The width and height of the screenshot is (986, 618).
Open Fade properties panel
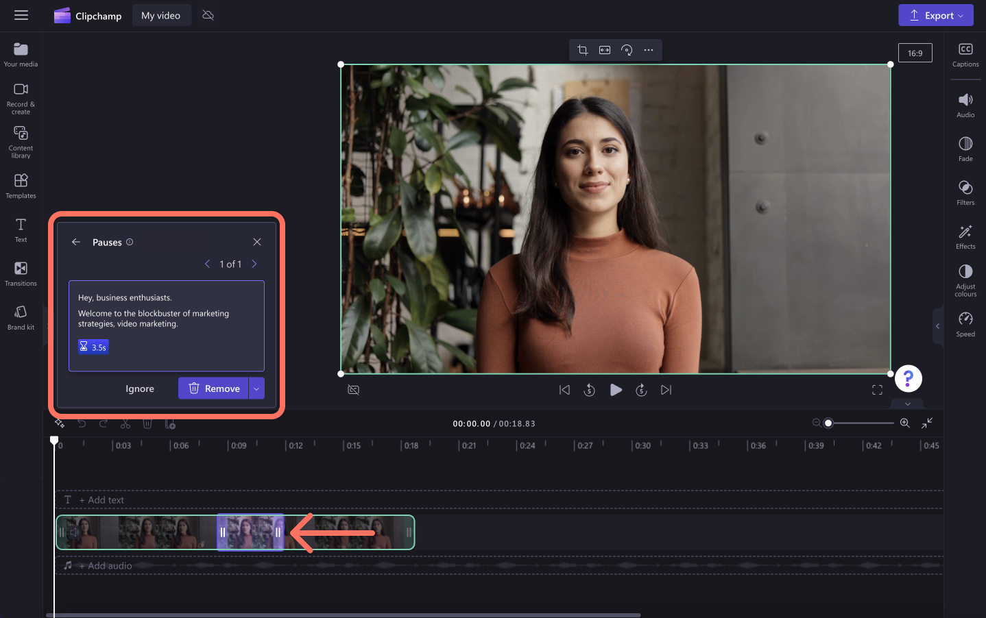(x=965, y=149)
